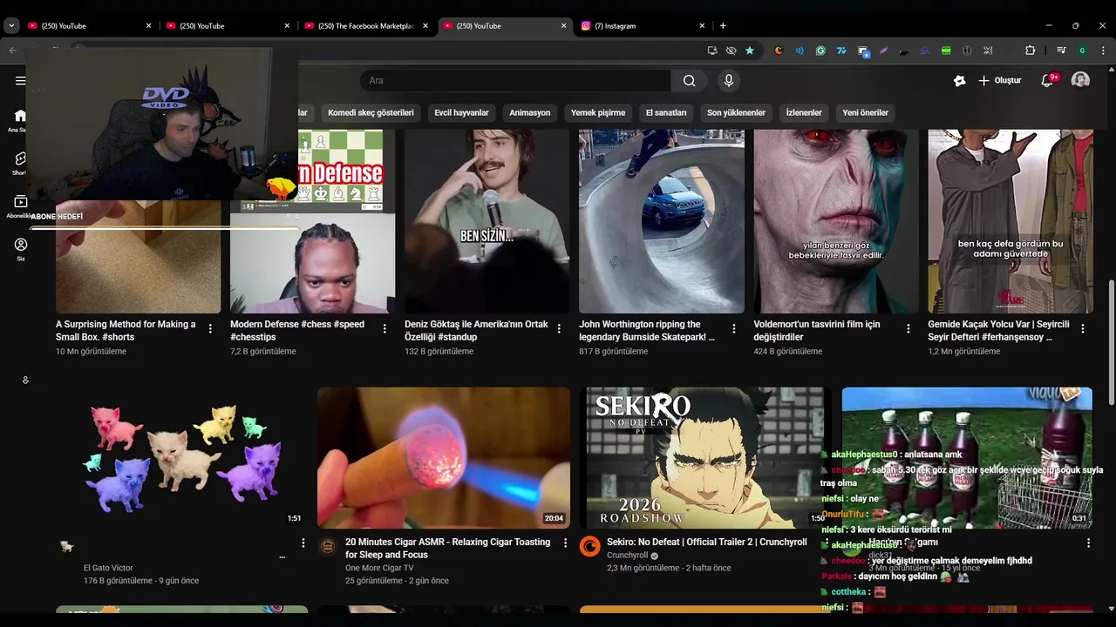This screenshot has height=627, width=1116.
Task: Play the Sekiro No Defeat trailer thumbnail
Action: click(x=704, y=458)
